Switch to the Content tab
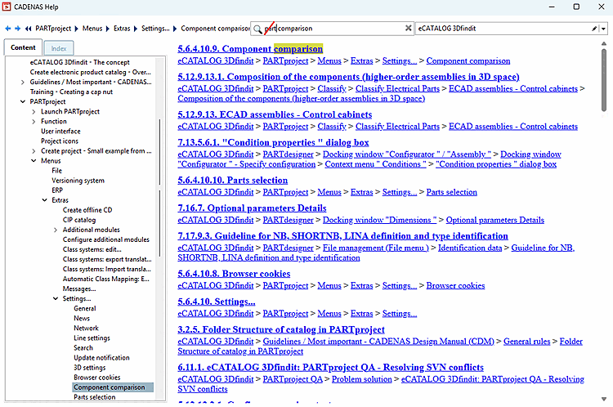This screenshot has height=407, width=613. coord(23,47)
